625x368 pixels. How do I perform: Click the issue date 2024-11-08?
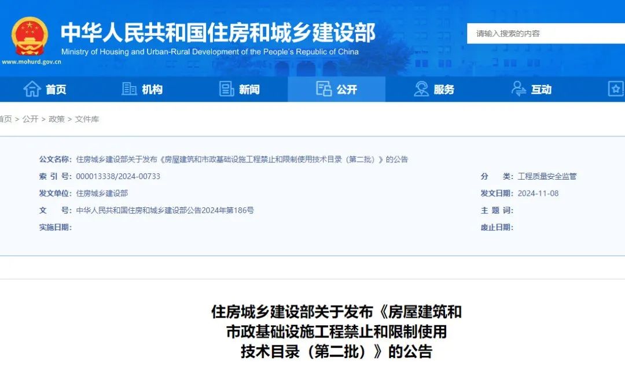tap(538, 194)
